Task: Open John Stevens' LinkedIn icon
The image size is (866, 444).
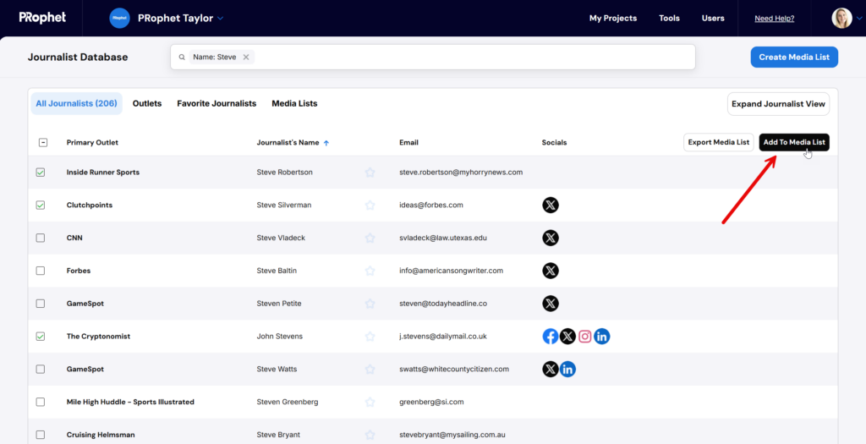Action: pos(602,337)
